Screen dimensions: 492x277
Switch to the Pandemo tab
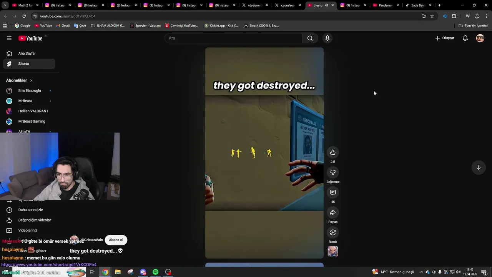pyautogui.click(x=386, y=5)
